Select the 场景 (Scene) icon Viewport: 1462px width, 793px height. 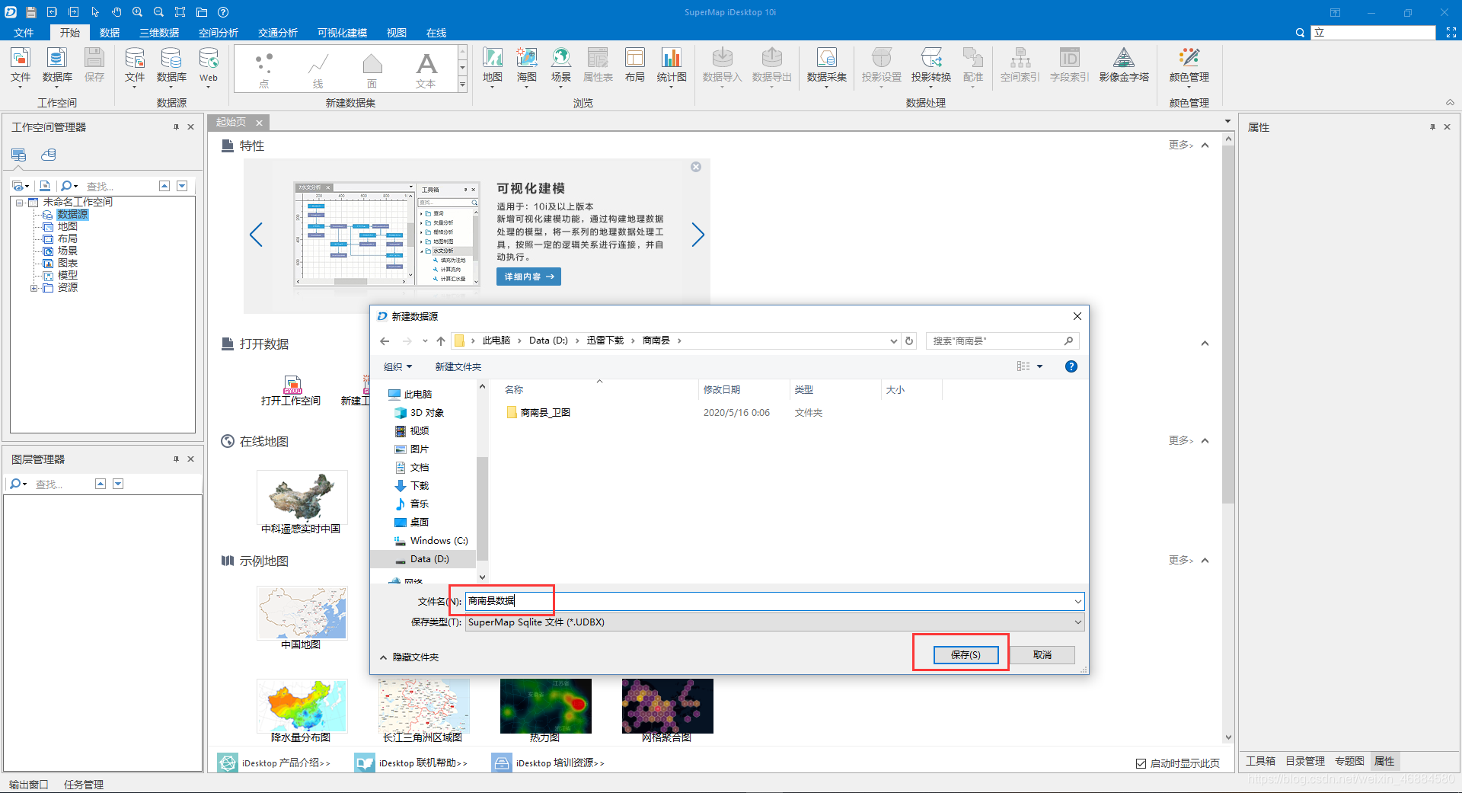coord(560,67)
